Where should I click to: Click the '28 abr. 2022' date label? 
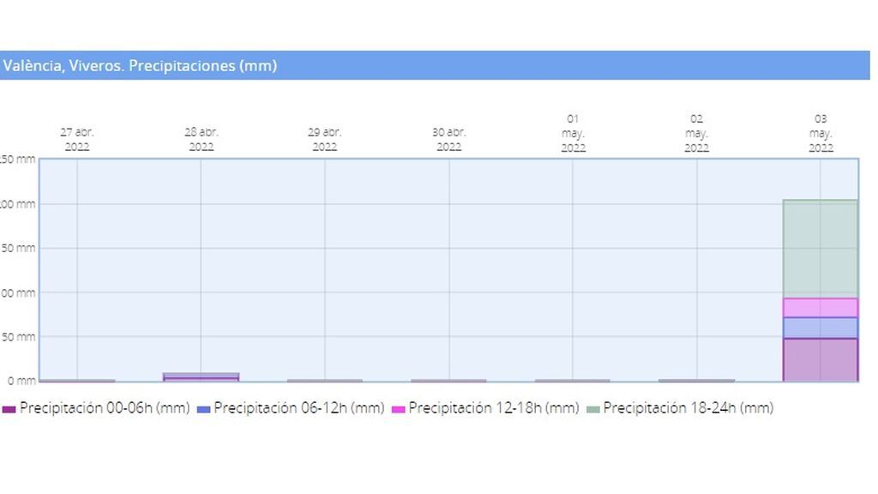coord(201,140)
